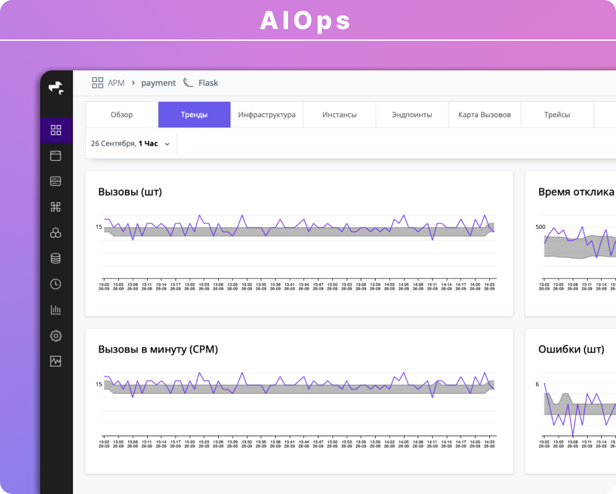Open the 26 Сентября, 1 Час dropdown
The height and width of the screenshot is (494, 616).
point(127,143)
